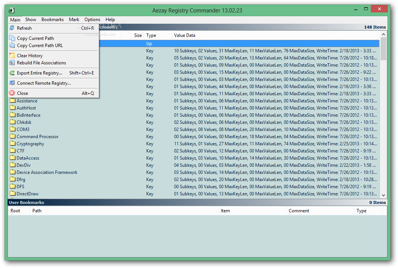The height and width of the screenshot is (268, 398).
Task: Click the 0 Items bookmarks count
Action: [x=377, y=203]
